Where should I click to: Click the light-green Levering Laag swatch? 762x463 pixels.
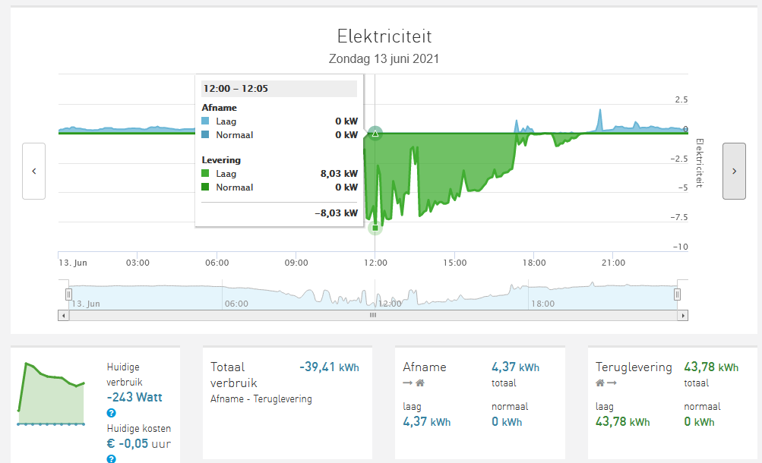(x=206, y=174)
